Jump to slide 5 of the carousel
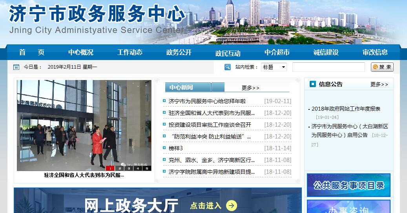This screenshot has height=213, width=407. 147,168
